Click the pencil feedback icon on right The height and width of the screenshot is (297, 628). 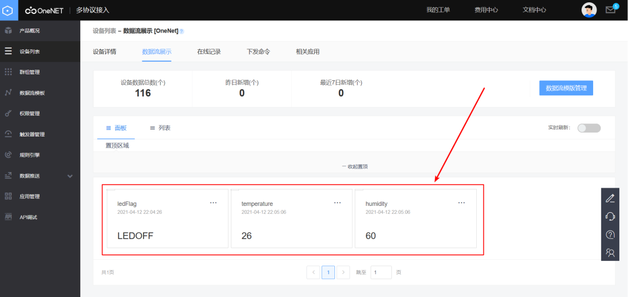point(610,198)
